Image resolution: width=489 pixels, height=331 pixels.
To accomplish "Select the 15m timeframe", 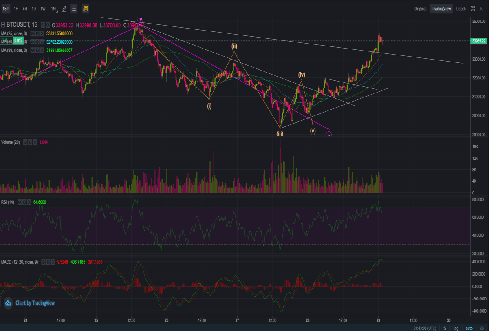I will pyautogui.click(x=6, y=8).
